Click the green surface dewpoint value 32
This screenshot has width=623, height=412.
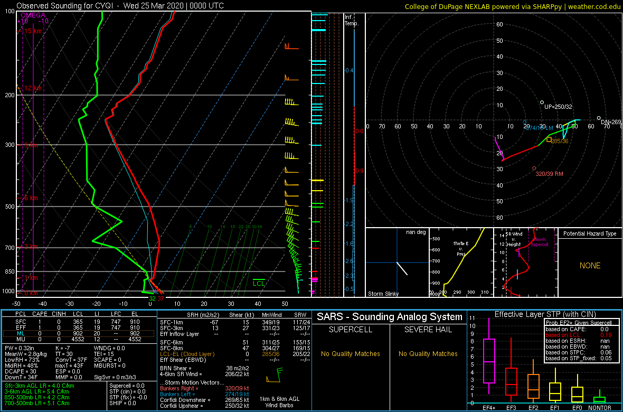(x=152, y=298)
